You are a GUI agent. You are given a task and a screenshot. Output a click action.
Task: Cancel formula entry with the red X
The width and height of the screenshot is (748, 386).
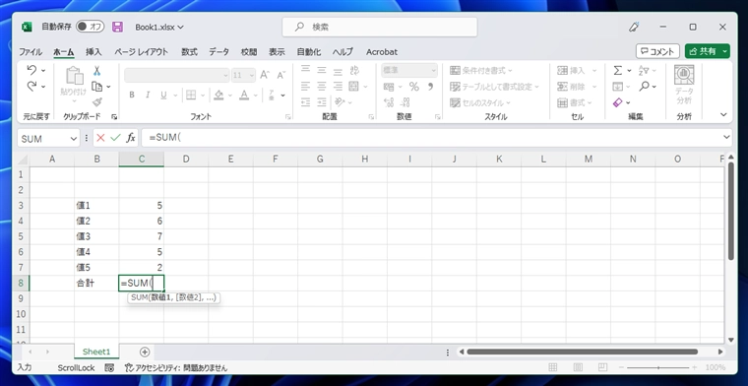coord(100,138)
